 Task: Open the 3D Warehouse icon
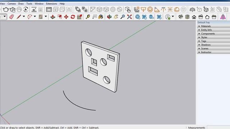tap(138, 17)
